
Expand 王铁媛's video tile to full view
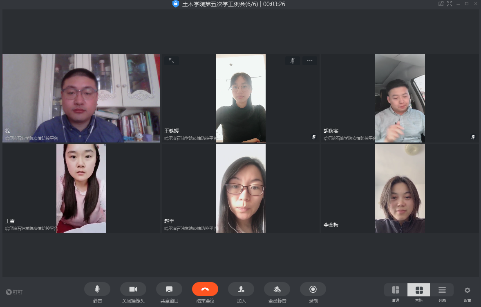coord(172,61)
